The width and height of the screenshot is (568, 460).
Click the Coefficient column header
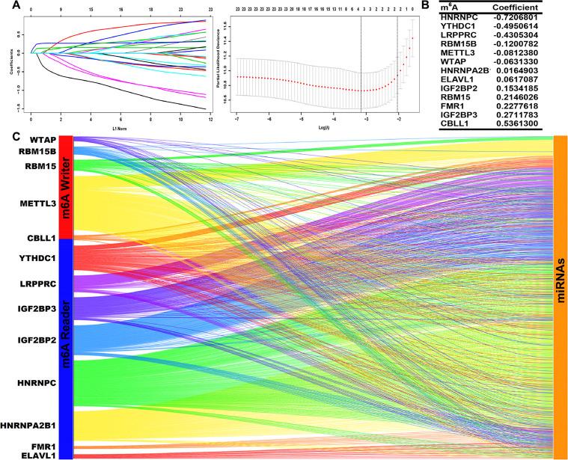[515, 7]
